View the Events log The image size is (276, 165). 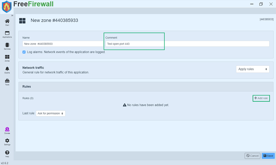click(x=7, y=69)
